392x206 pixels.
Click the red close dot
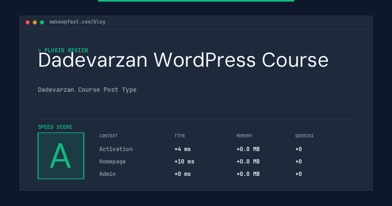[27, 22]
